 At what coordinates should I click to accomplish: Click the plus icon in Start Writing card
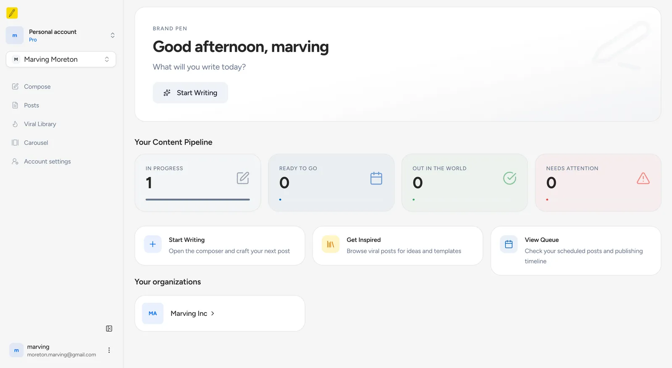[153, 244]
